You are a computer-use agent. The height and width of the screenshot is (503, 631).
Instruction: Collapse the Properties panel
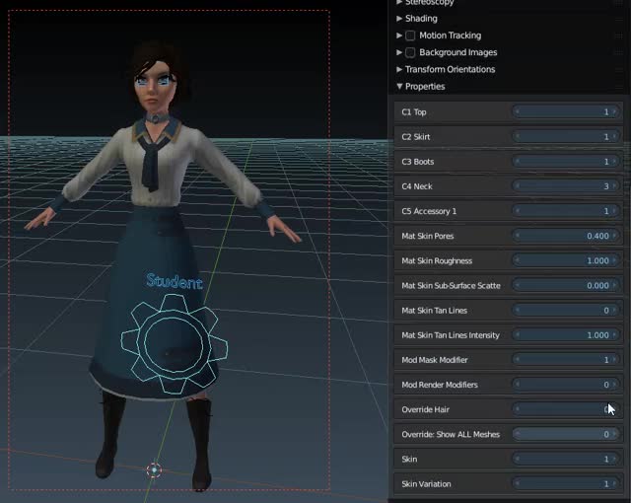tap(399, 86)
